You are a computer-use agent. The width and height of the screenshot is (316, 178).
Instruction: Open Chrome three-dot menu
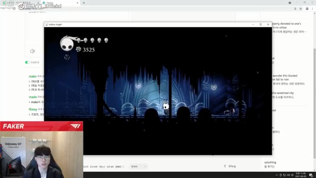coord(313,9)
